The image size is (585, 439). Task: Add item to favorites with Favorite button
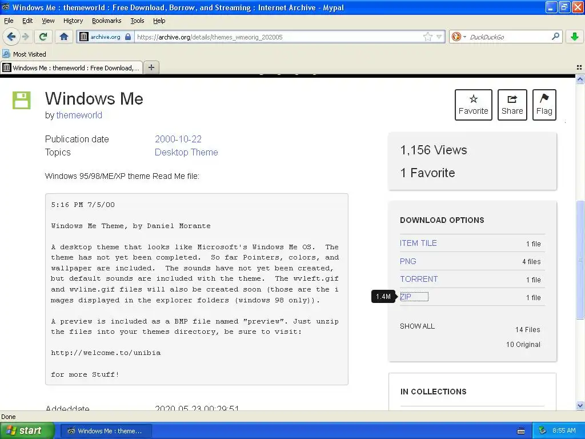473,105
